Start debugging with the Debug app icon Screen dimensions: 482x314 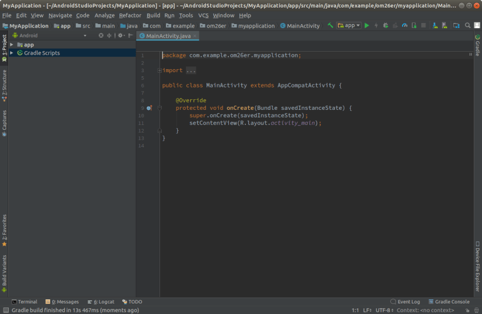(385, 26)
